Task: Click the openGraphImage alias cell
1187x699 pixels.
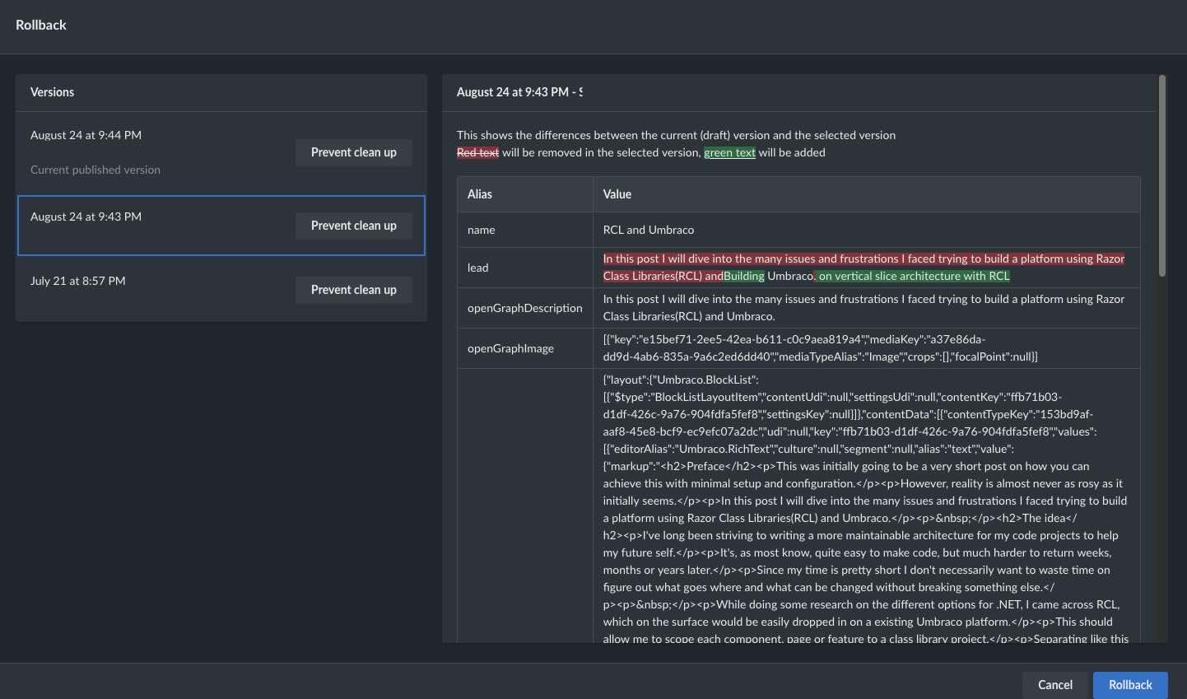Action: pos(510,348)
